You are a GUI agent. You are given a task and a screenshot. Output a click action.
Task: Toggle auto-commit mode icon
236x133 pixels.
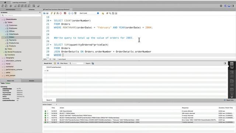75,13
